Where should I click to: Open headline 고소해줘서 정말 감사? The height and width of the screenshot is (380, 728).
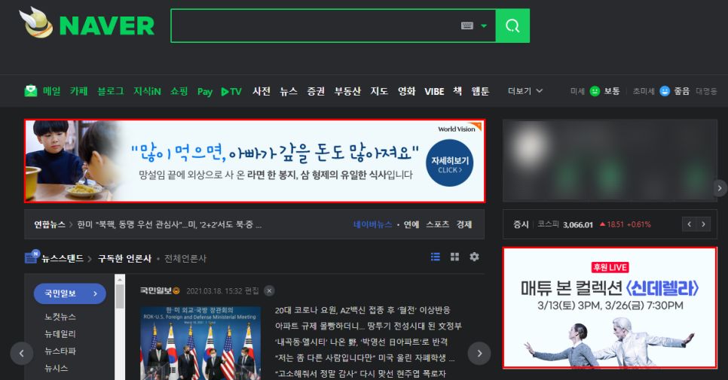(x=360, y=373)
